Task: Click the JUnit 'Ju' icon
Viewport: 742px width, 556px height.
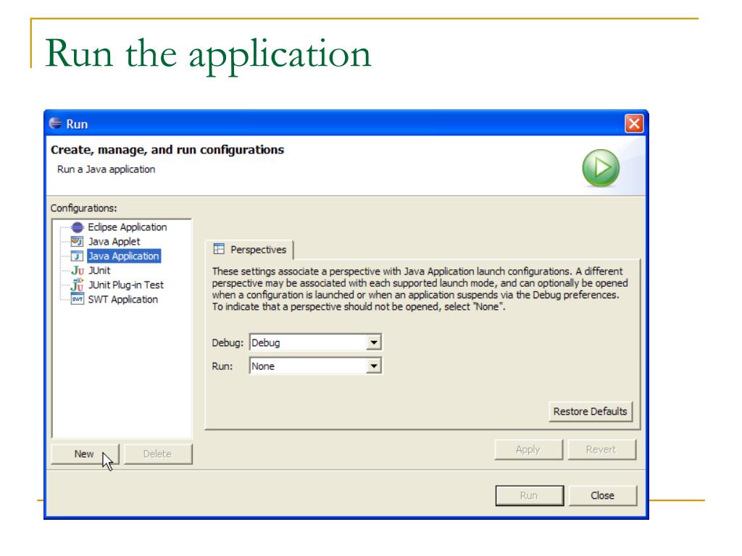Action: (x=77, y=271)
